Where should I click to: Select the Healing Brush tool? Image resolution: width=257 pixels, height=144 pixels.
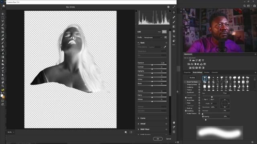(3, 39)
